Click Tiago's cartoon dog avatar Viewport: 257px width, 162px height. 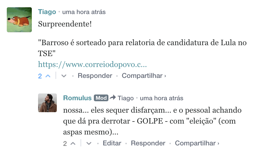coord(19,20)
